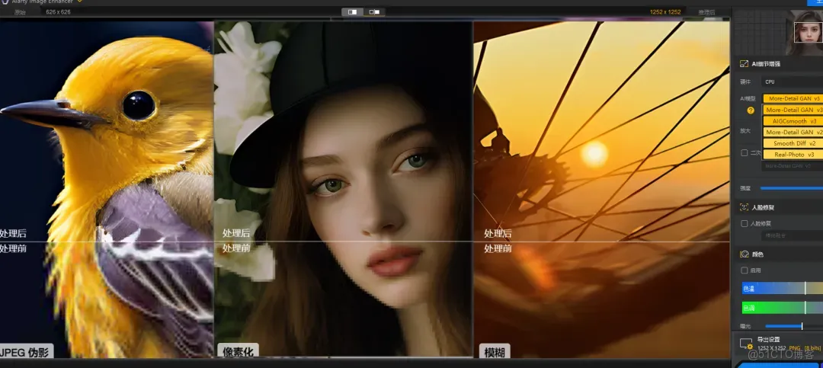823x368 pixels.
Task: Choose More-Detail GAN v3 from the list
Action: pos(793,110)
